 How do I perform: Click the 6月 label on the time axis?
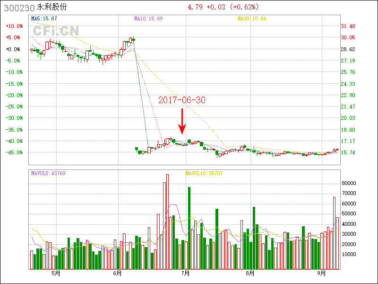[x=118, y=274]
